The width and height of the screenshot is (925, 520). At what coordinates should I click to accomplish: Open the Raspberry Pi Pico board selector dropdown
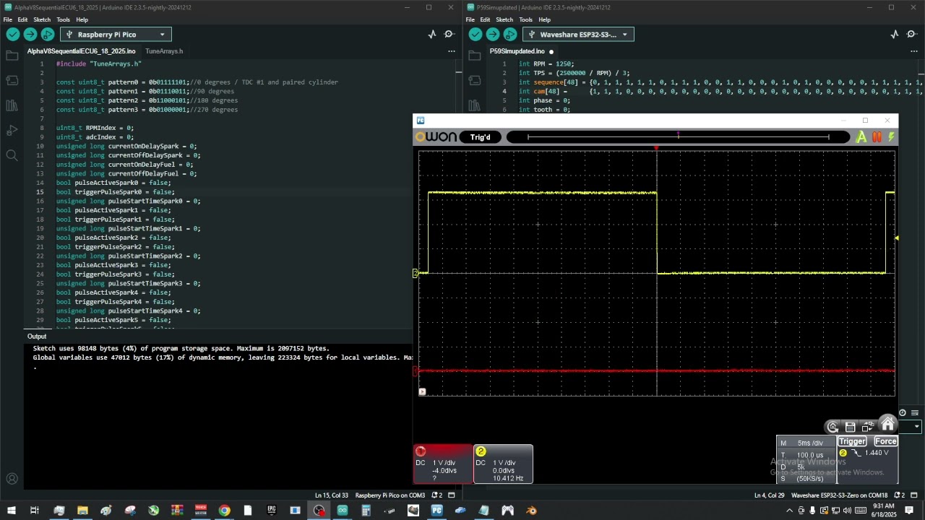(x=116, y=35)
